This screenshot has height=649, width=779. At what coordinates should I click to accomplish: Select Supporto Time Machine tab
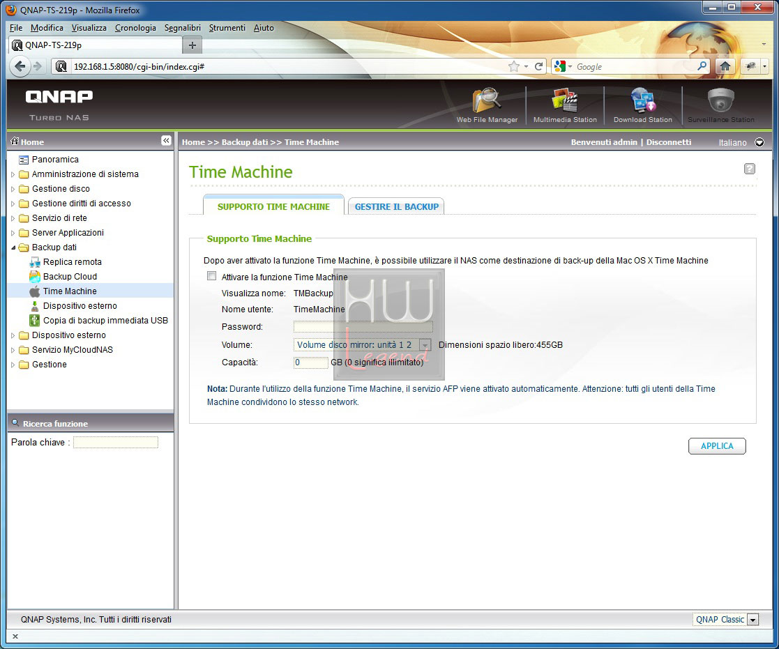click(x=274, y=206)
